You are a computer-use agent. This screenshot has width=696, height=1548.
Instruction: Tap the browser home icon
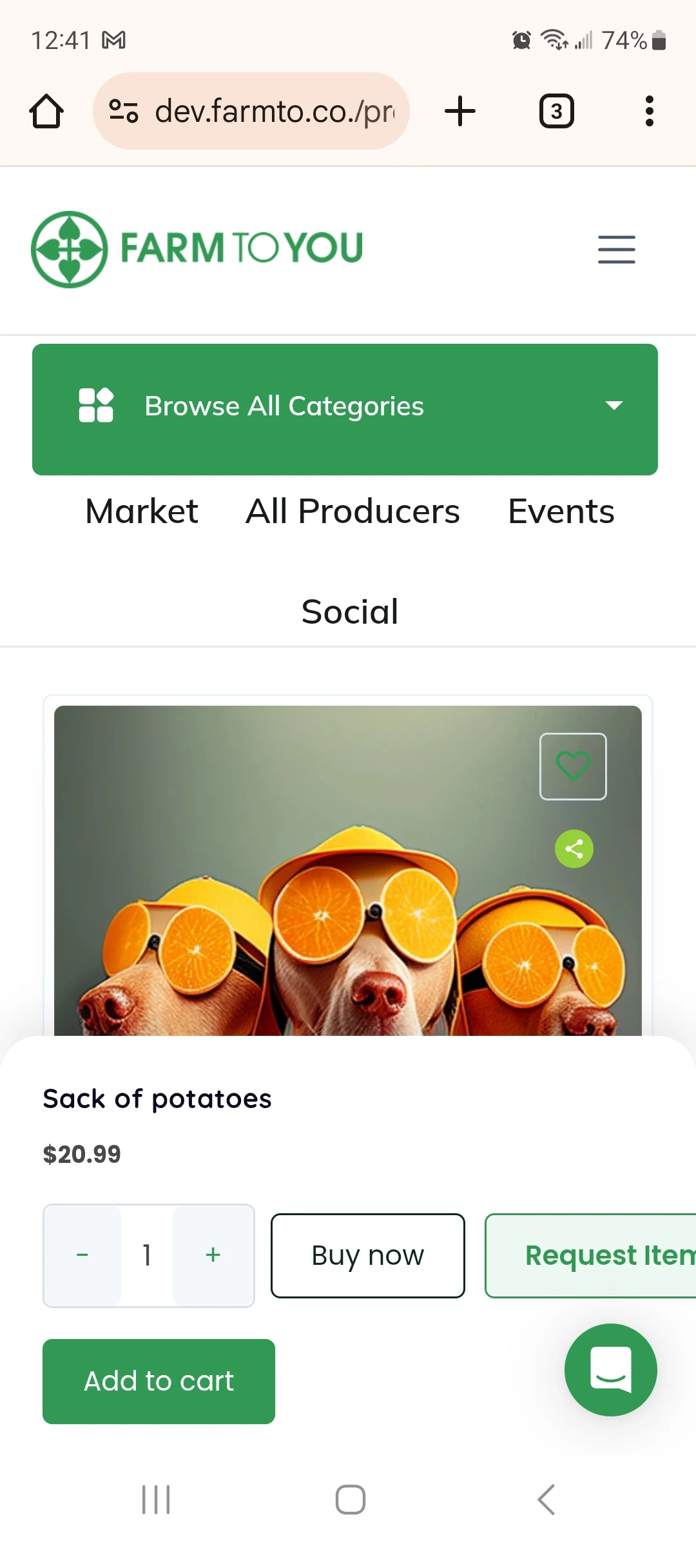[x=46, y=112]
